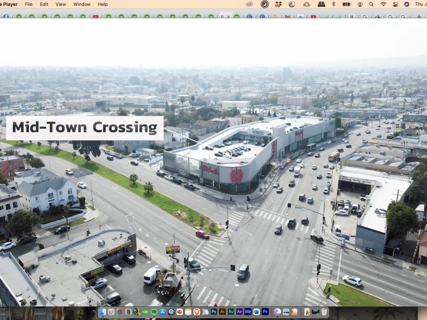Launch Adobe Audition from Dock
Viewport: 427px width, 320px height.
[231, 311]
